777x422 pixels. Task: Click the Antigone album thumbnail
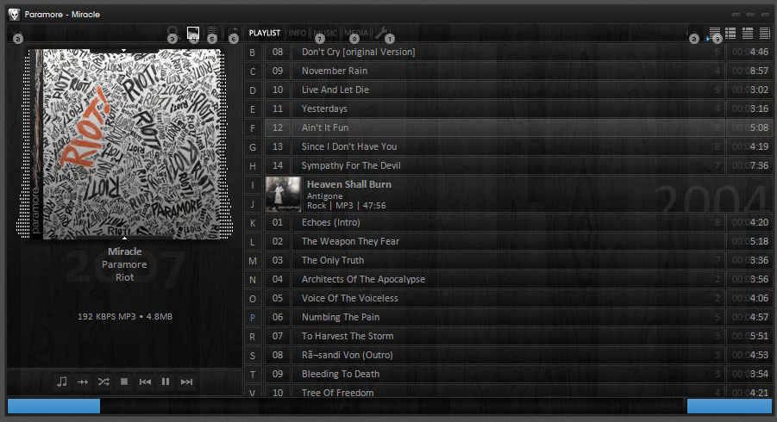(x=283, y=194)
